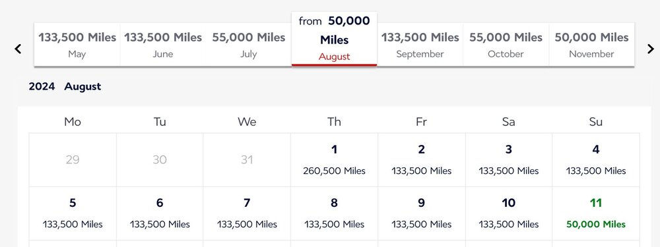Switch to the October 55,000 Miles tab

[x=506, y=45]
